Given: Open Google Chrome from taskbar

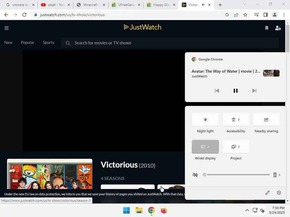Looking at the screenshot, I should (x=151, y=210).
